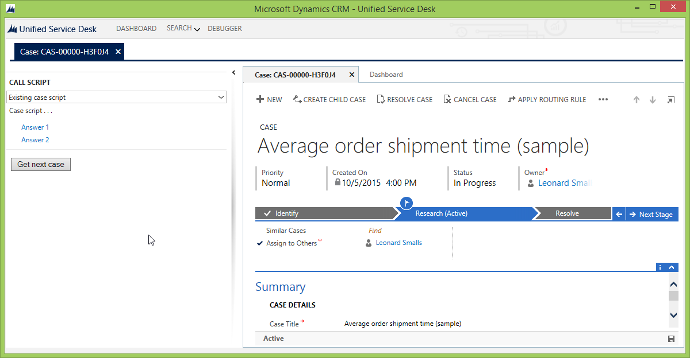The width and height of the screenshot is (690, 358).
Task: Click the CALL SCRIPT heading
Action: click(x=30, y=83)
